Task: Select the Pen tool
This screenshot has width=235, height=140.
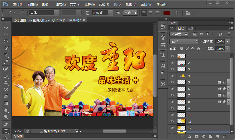Action: (6, 124)
